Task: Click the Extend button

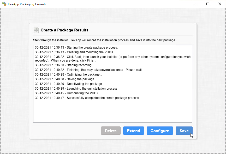Action: point(133,131)
